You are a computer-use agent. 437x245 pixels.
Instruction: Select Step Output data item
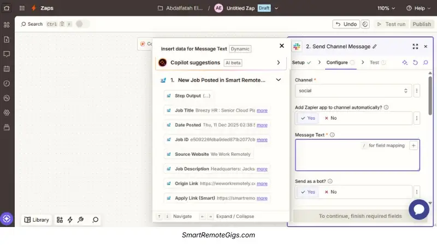(x=188, y=96)
